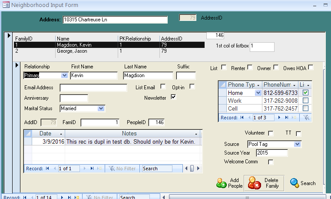Click the Search button label
This screenshot has height=199, width=331.
308,183
